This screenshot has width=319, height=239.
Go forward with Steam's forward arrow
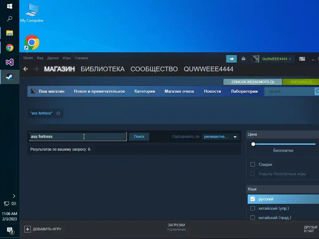tap(36, 69)
